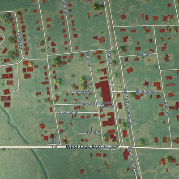Select the Village Cir label
This screenshot has width=179, height=179.
point(55,145)
